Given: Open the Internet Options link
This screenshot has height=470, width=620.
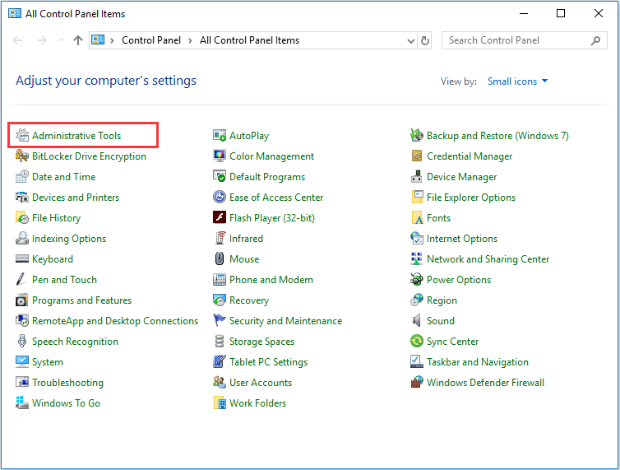Looking at the screenshot, I should [x=462, y=239].
